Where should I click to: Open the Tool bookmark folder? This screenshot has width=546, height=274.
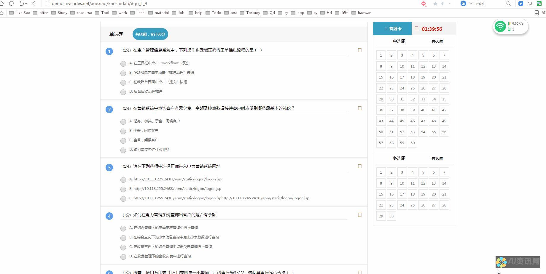coord(102,13)
